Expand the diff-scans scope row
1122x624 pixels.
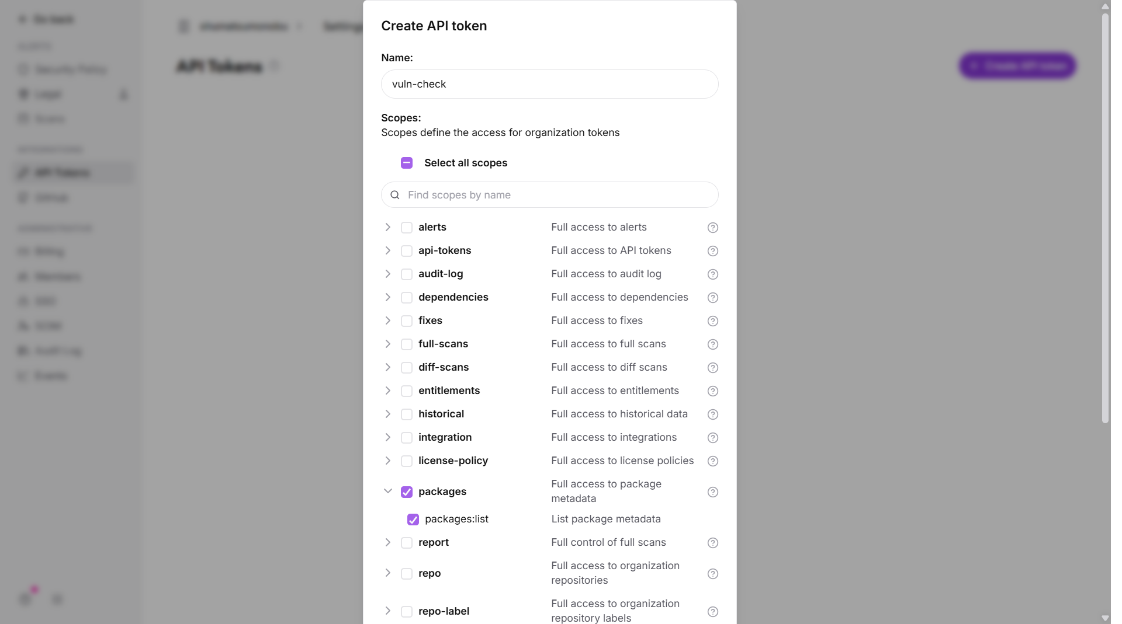click(x=387, y=367)
